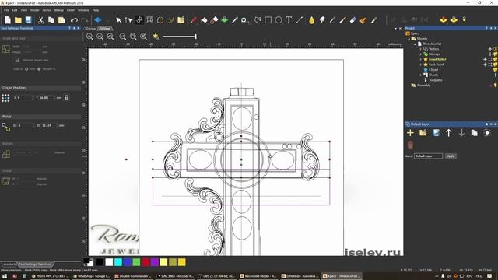Pick the red color swatch

pos(146,262)
